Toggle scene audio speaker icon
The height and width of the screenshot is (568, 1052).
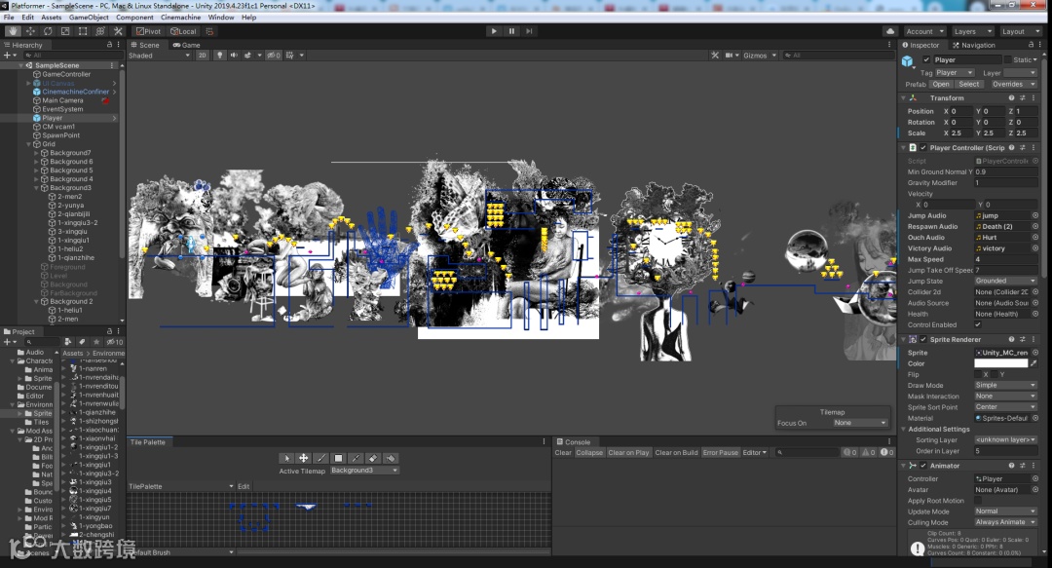(x=234, y=56)
